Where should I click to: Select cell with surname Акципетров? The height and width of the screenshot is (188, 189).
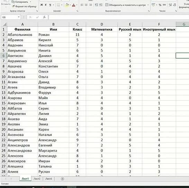coord(22,140)
